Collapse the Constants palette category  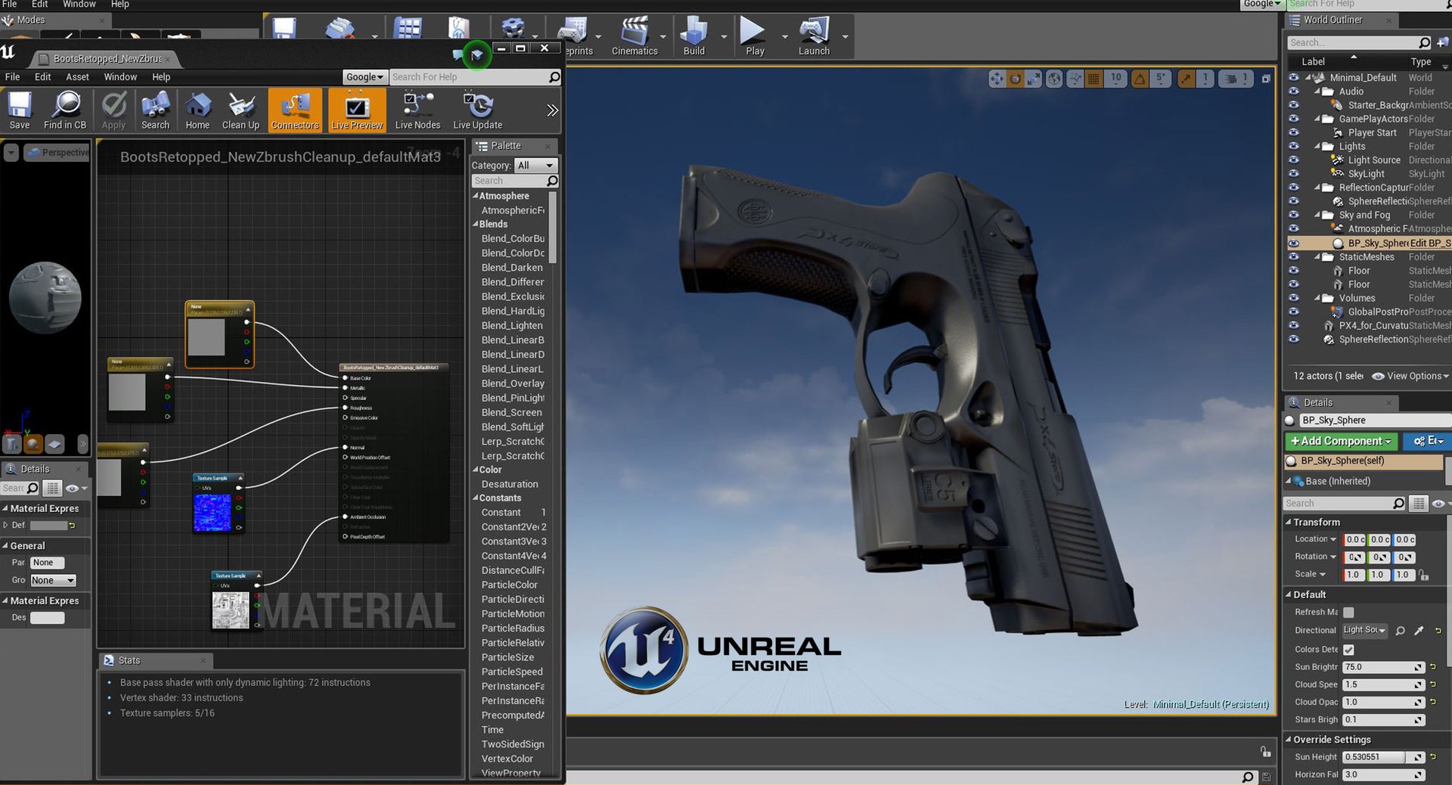tap(476, 498)
